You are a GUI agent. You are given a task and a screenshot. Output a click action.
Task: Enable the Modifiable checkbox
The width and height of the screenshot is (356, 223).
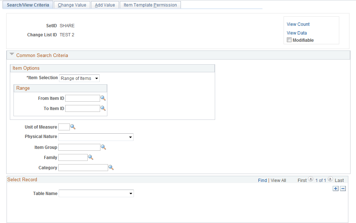click(x=289, y=40)
